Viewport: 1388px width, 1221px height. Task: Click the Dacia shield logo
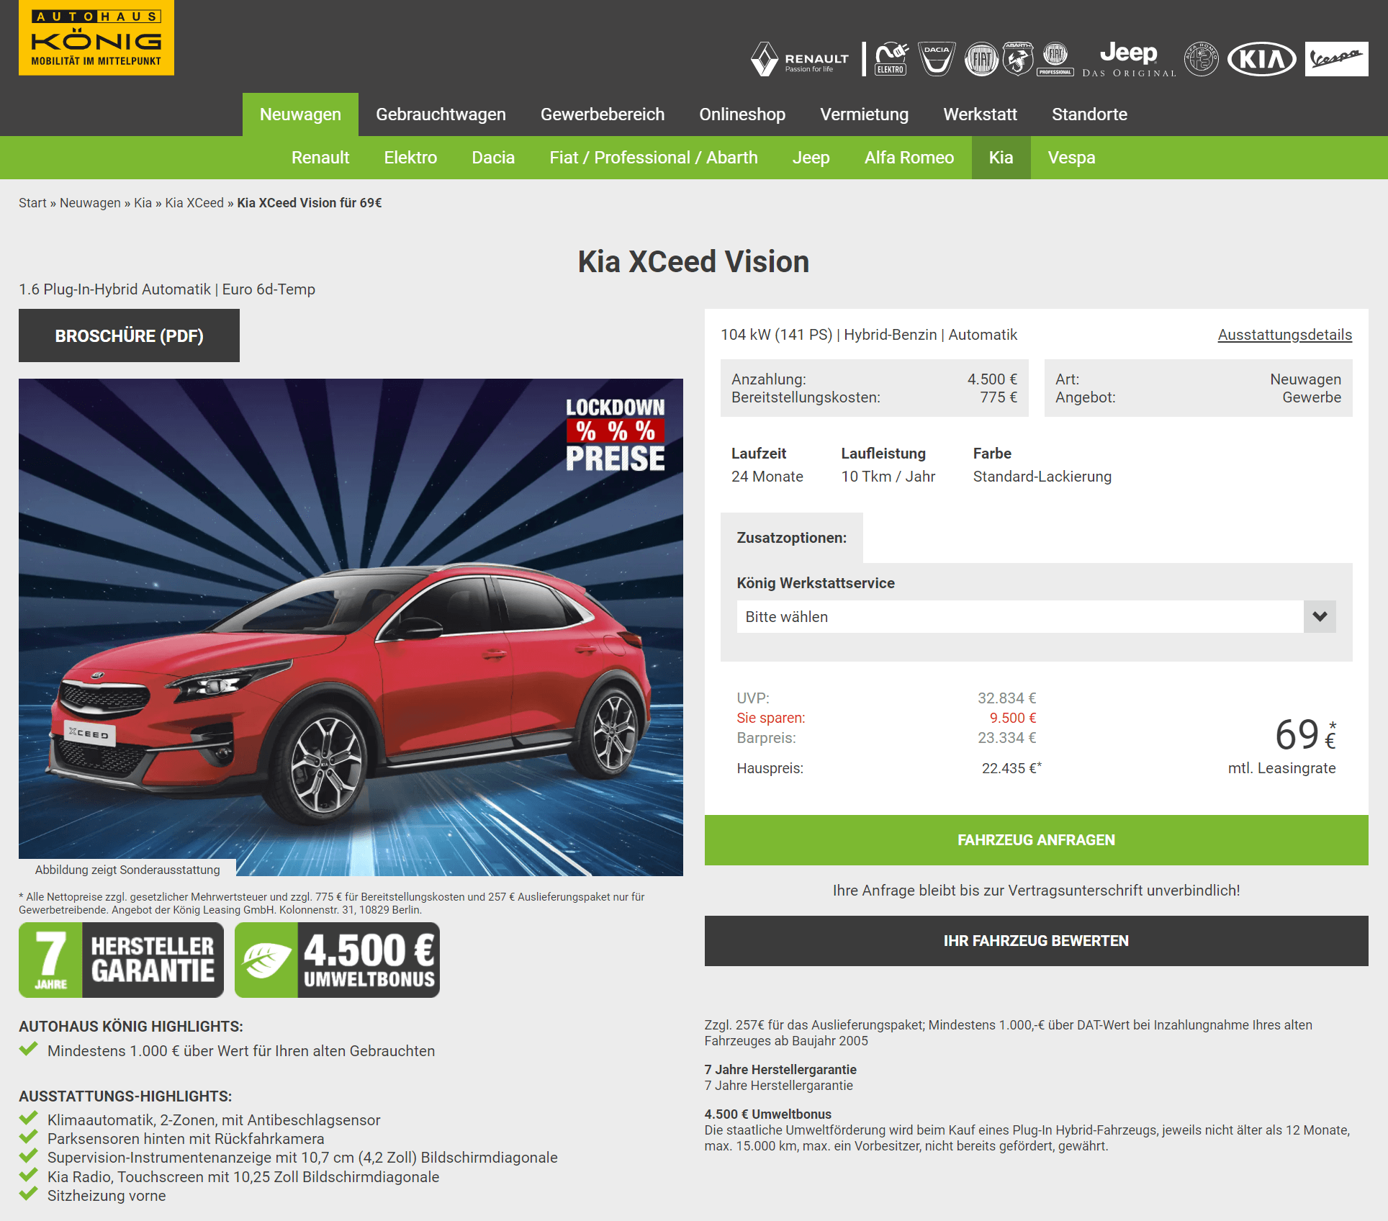937,59
